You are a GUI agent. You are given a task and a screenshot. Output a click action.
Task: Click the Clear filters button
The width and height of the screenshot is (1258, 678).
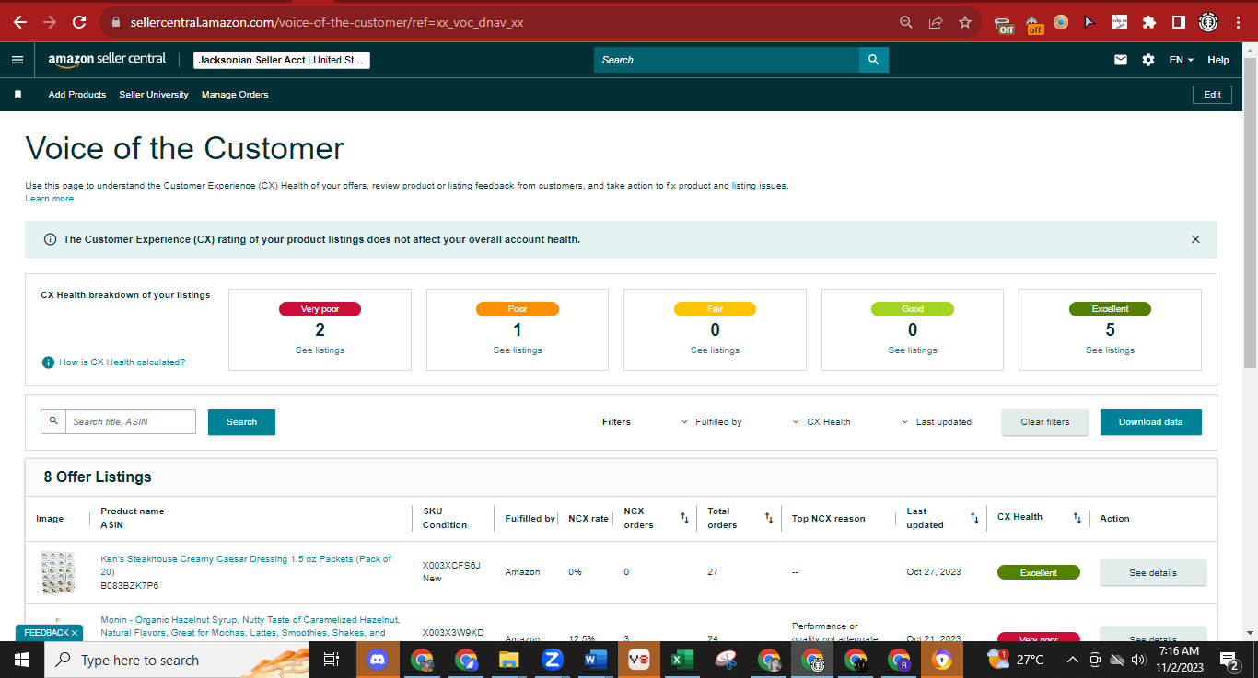click(1045, 422)
